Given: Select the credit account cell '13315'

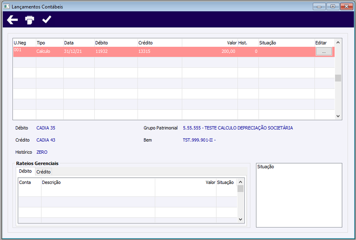Looking at the screenshot, I should pyautogui.click(x=160, y=52).
